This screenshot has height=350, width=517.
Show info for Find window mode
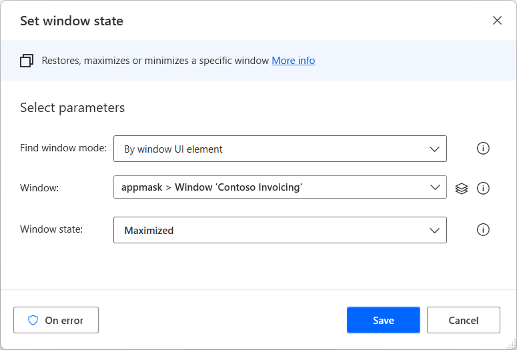click(483, 148)
